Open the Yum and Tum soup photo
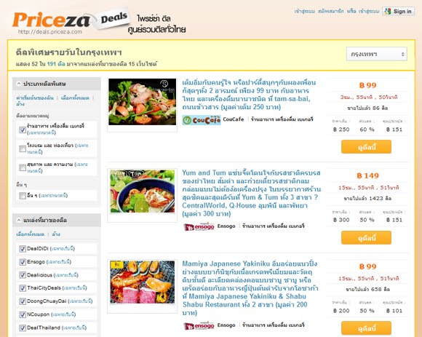Viewport: 422px width, 337px height. tap(142, 191)
